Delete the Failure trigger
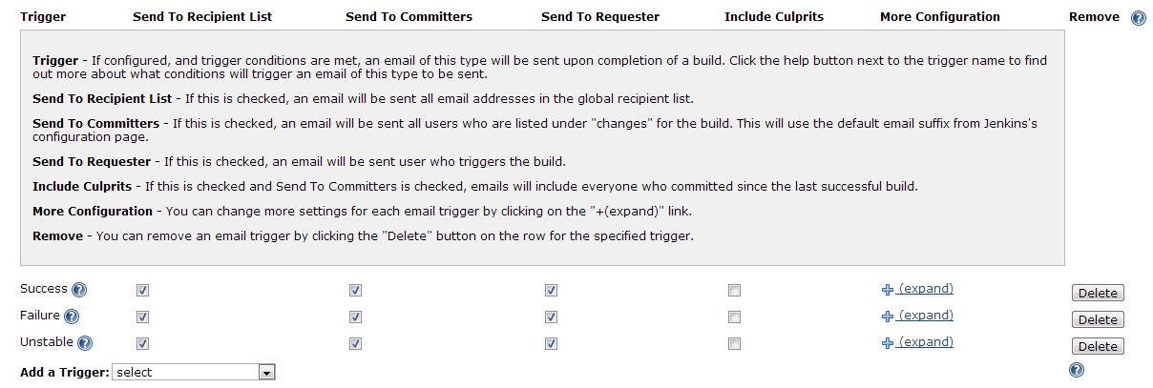The height and width of the screenshot is (388, 1153). click(1098, 319)
